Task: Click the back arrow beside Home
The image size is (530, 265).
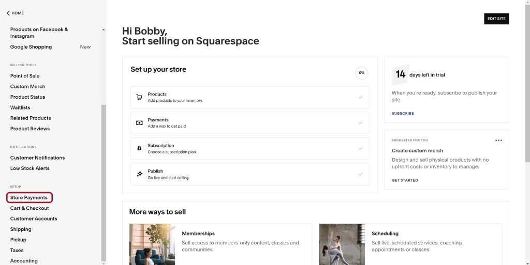Action: click(8, 13)
